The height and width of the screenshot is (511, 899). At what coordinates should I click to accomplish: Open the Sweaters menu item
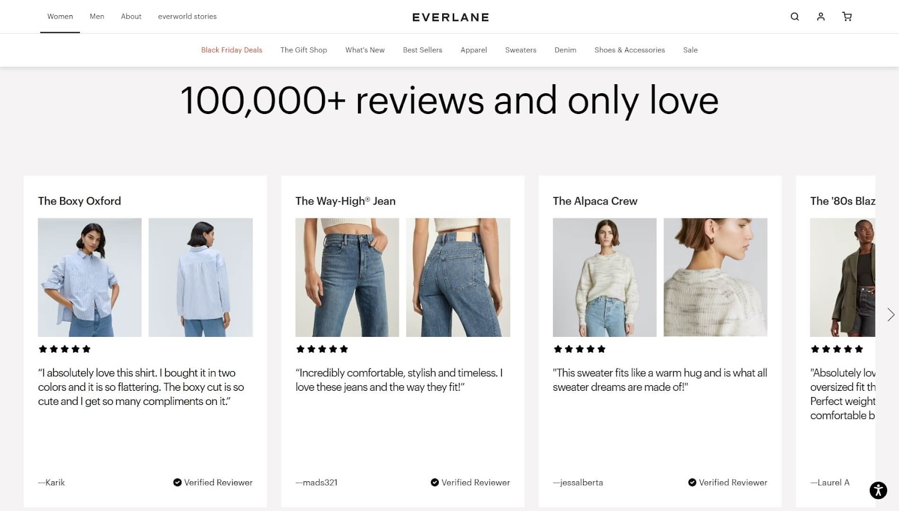[x=521, y=50]
